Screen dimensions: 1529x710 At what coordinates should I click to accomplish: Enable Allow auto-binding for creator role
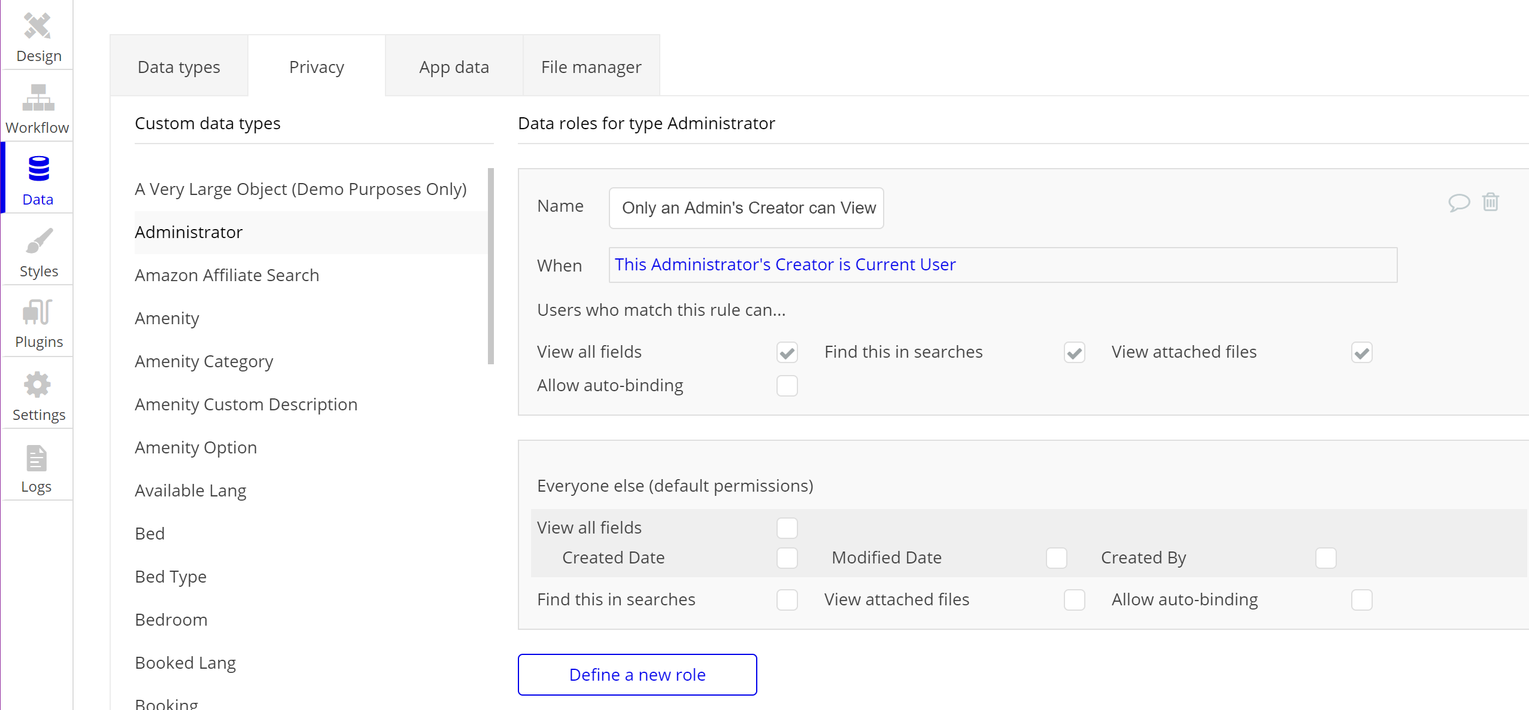[x=787, y=386]
